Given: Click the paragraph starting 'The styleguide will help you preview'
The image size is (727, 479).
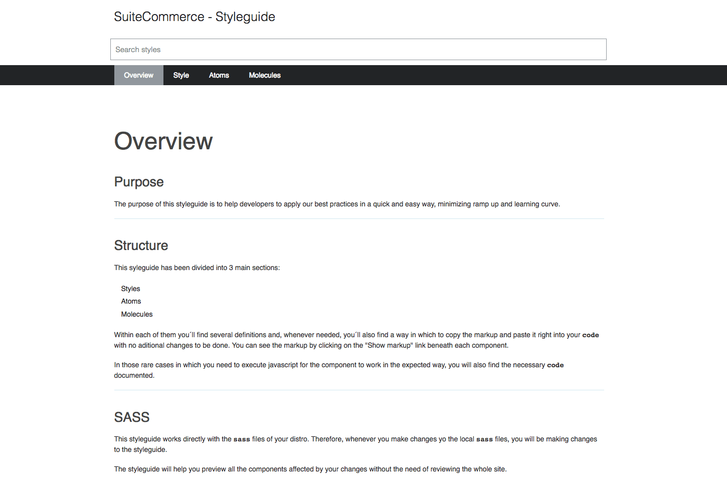Looking at the screenshot, I should click(x=310, y=469).
